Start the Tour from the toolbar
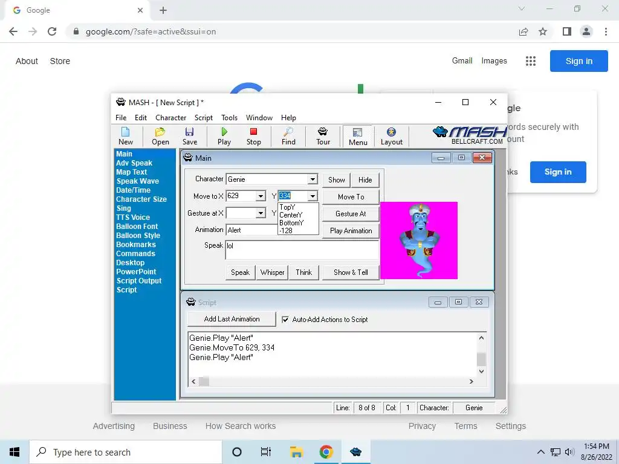This screenshot has width=619, height=464. tap(323, 137)
